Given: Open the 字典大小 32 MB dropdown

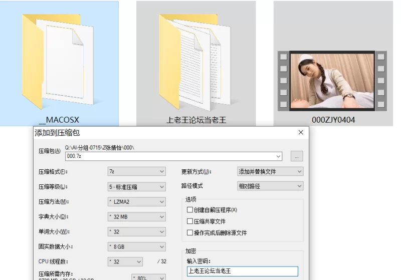Looking at the screenshot, I should click(x=136, y=217).
